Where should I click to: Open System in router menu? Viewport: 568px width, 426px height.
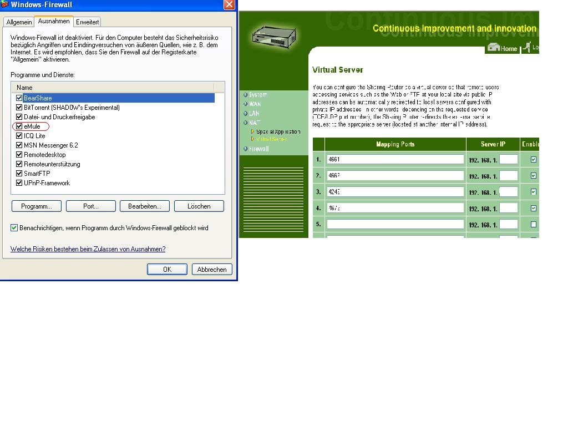[258, 94]
